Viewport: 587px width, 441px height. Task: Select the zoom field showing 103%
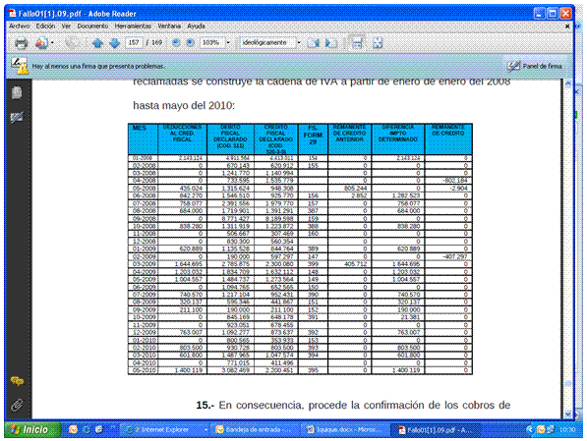click(211, 42)
